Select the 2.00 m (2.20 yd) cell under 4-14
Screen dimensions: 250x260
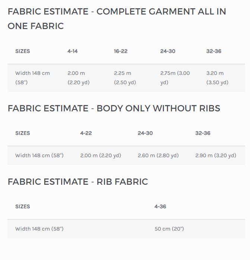(x=79, y=78)
